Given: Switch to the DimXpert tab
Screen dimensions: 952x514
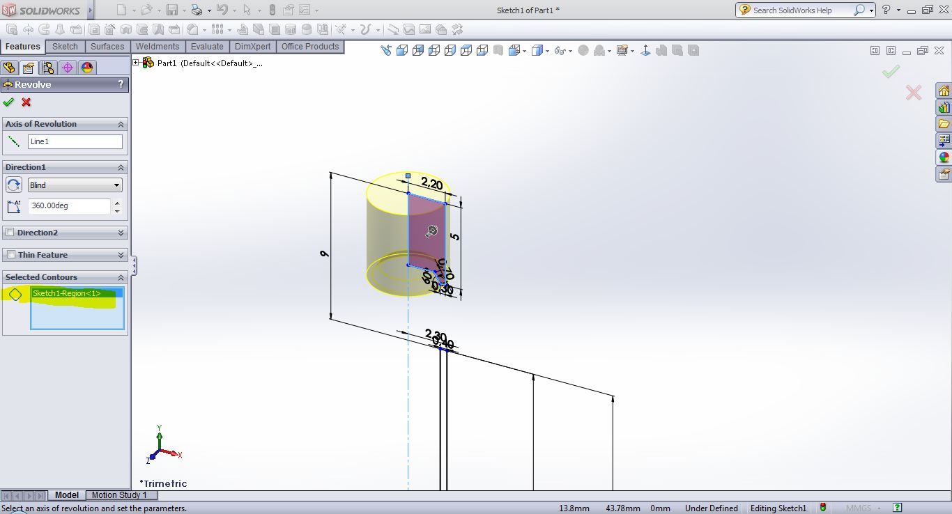Looking at the screenshot, I should coord(253,47).
